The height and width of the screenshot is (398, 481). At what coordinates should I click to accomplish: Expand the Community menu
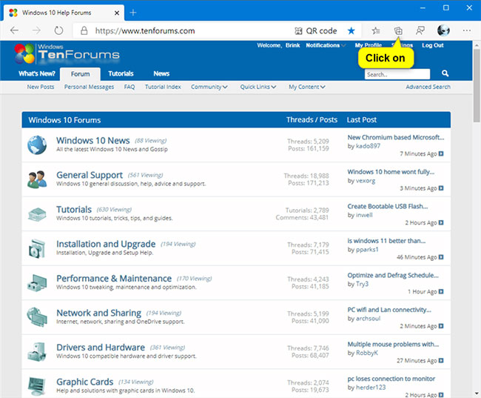[209, 87]
